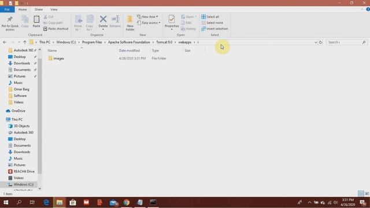Open the New item dropdown
This screenshot has width=370, height=208.
147,17
